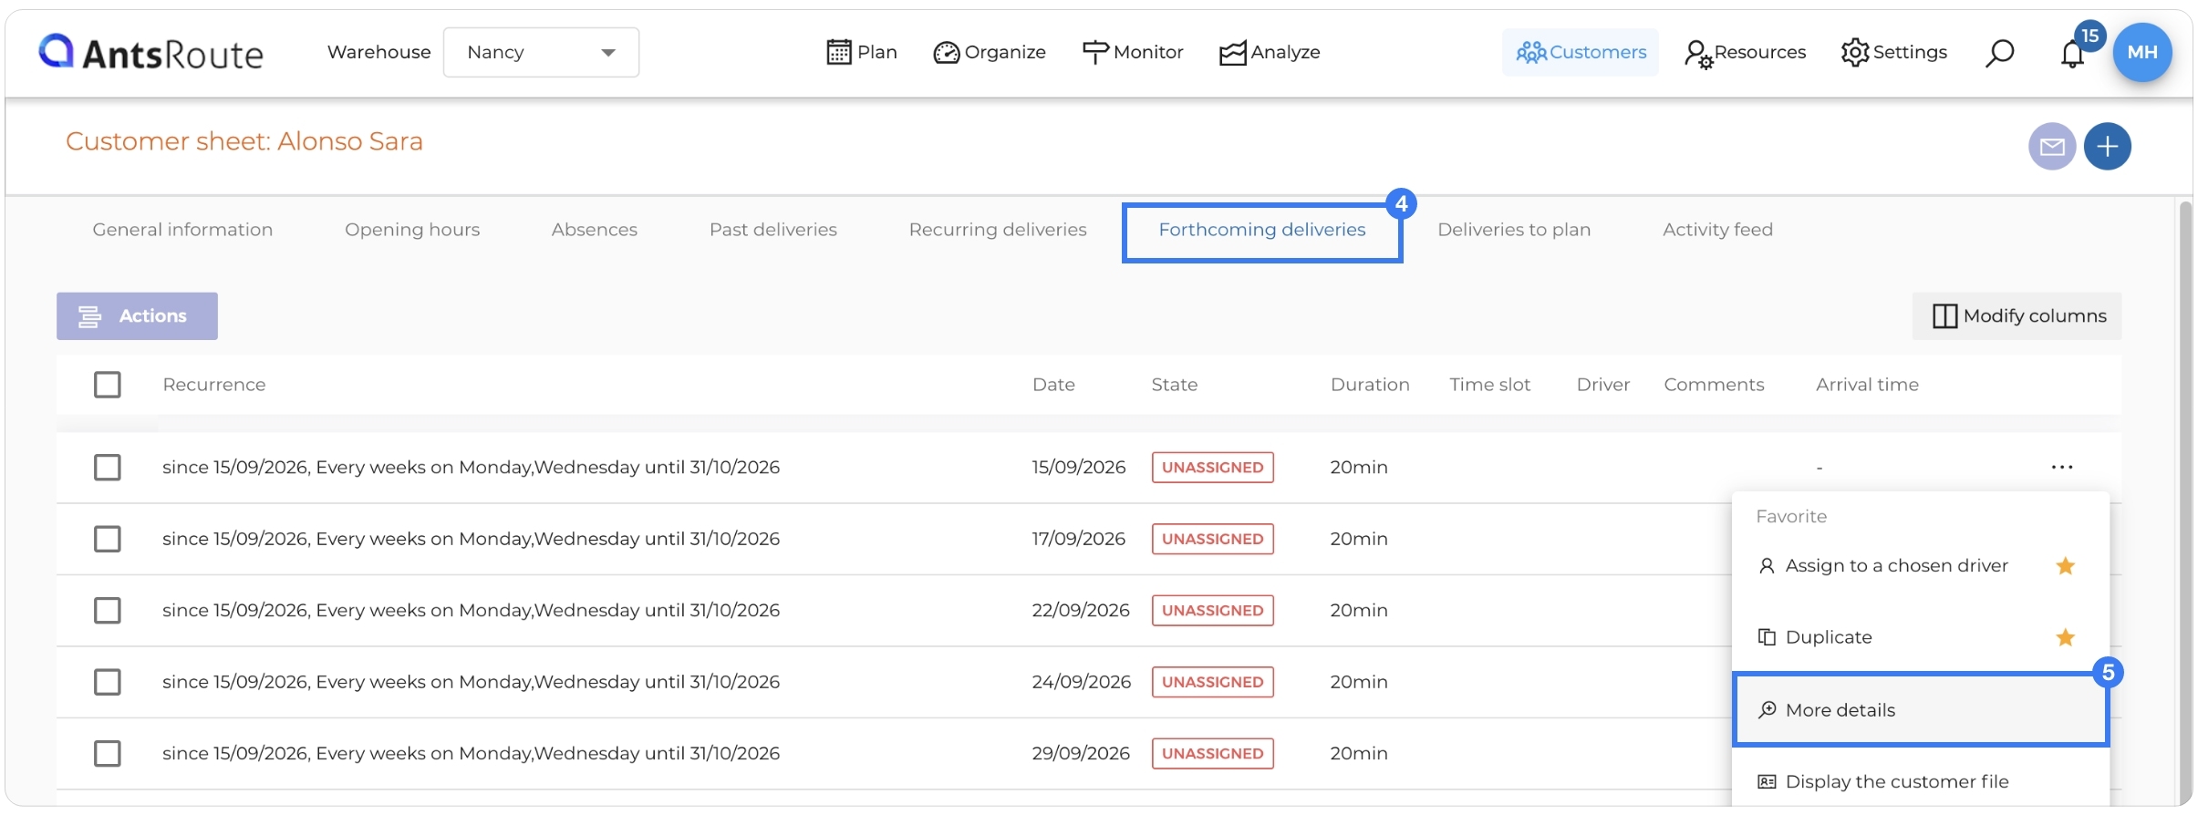Viewport: 2198px width, 815px height.
Task: Tick the select-all checkbox in table header
Action: [x=108, y=385]
